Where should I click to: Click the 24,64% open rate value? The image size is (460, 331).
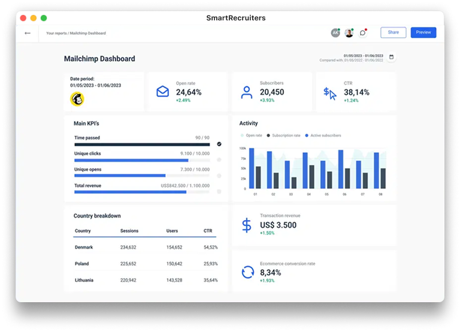(189, 92)
